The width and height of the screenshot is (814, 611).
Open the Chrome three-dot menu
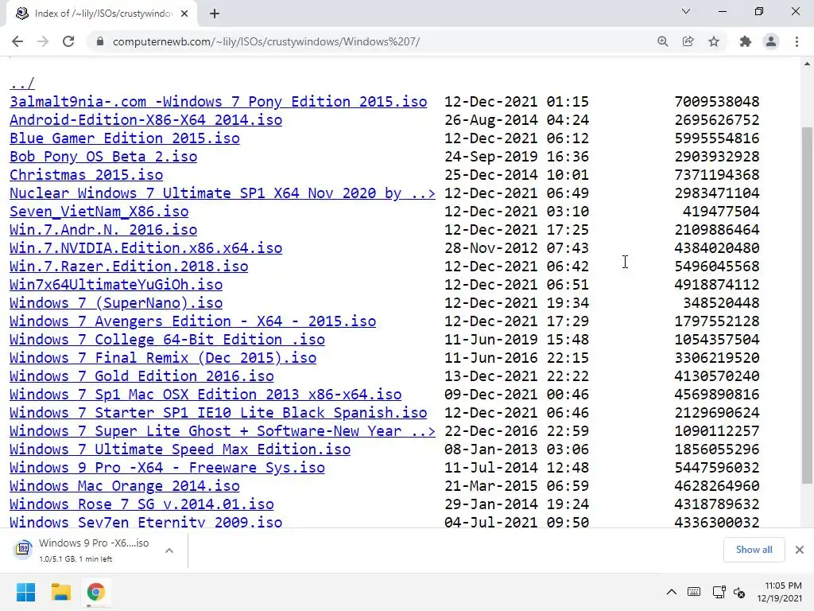(797, 41)
